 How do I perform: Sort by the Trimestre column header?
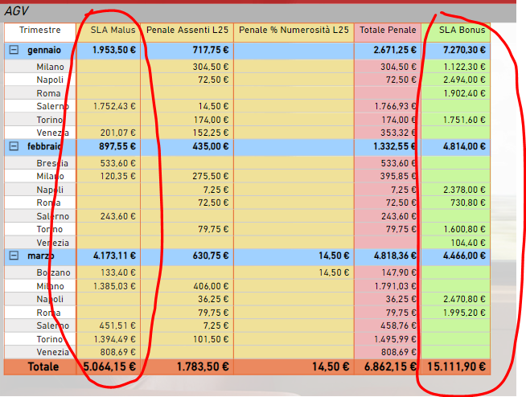click(40, 30)
